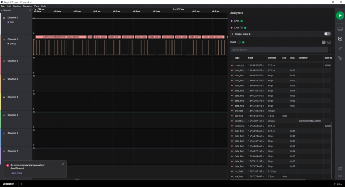Add a new session tab

pos(21,184)
